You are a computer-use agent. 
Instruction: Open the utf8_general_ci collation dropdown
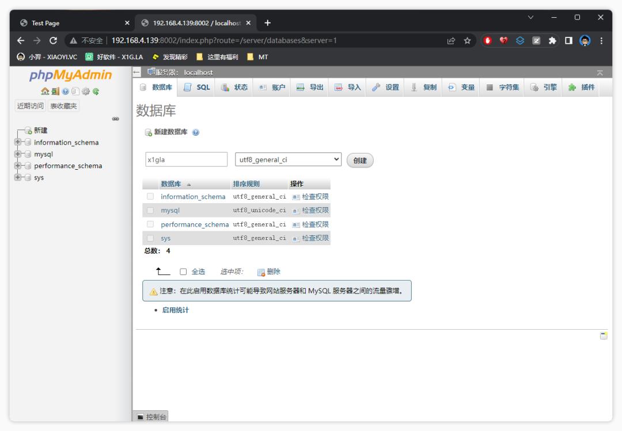tap(287, 159)
